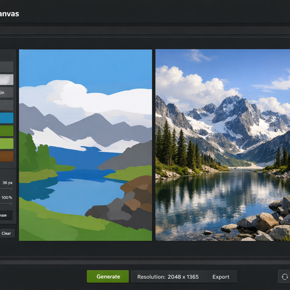Expand the brush size options
The height and width of the screenshot is (290, 290).
pyautogui.click(x=7, y=183)
